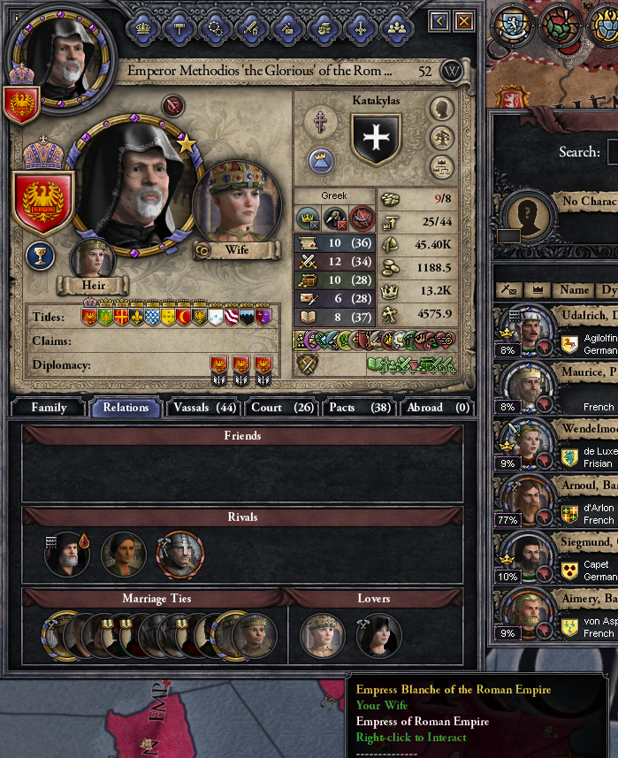Click the Orthodox cross religion icon
The width and height of the screenshot is (618, 758).
pos(320,121)
